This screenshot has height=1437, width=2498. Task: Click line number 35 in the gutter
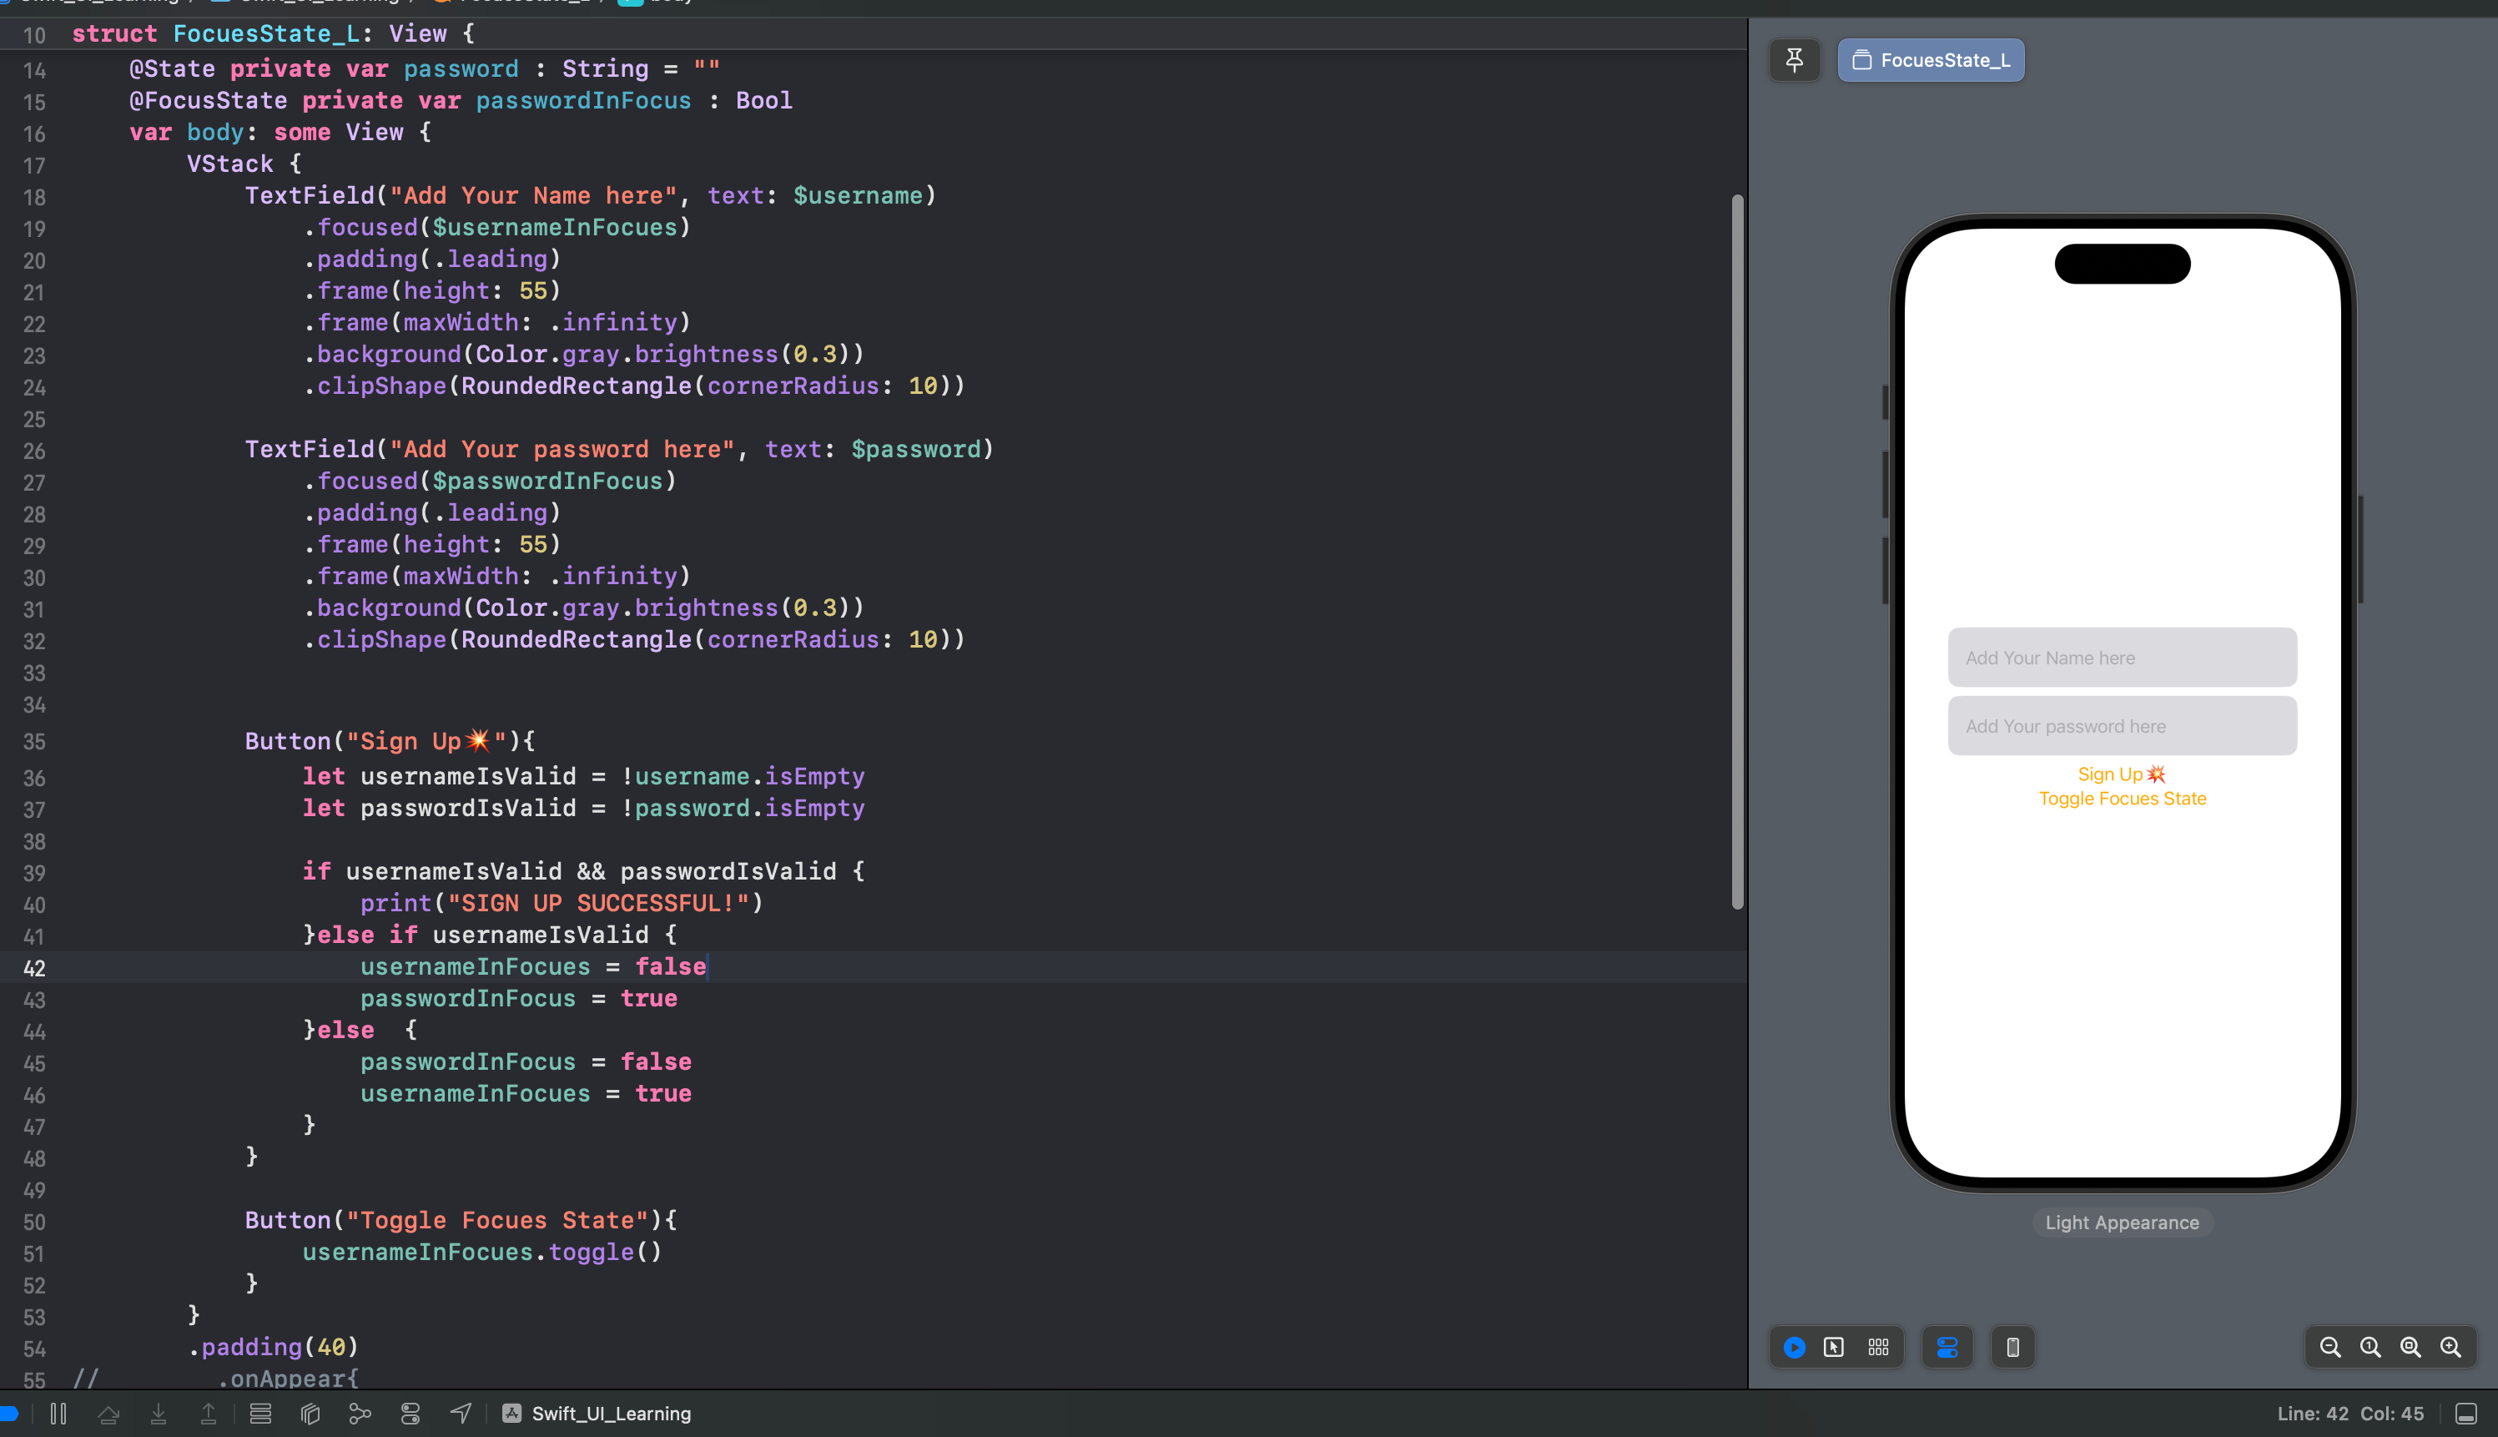pyautogui.click(x=34, y=742)
